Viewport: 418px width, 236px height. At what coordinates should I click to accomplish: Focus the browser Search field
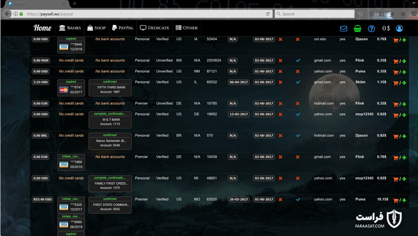[315, 14]
